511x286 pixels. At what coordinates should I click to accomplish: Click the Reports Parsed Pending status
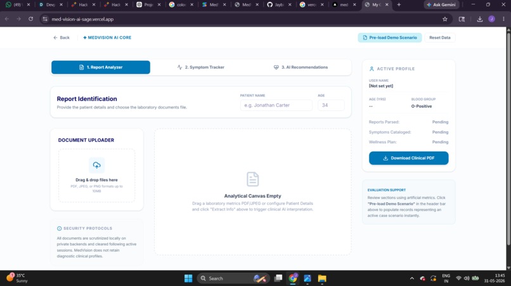[440, 122]
